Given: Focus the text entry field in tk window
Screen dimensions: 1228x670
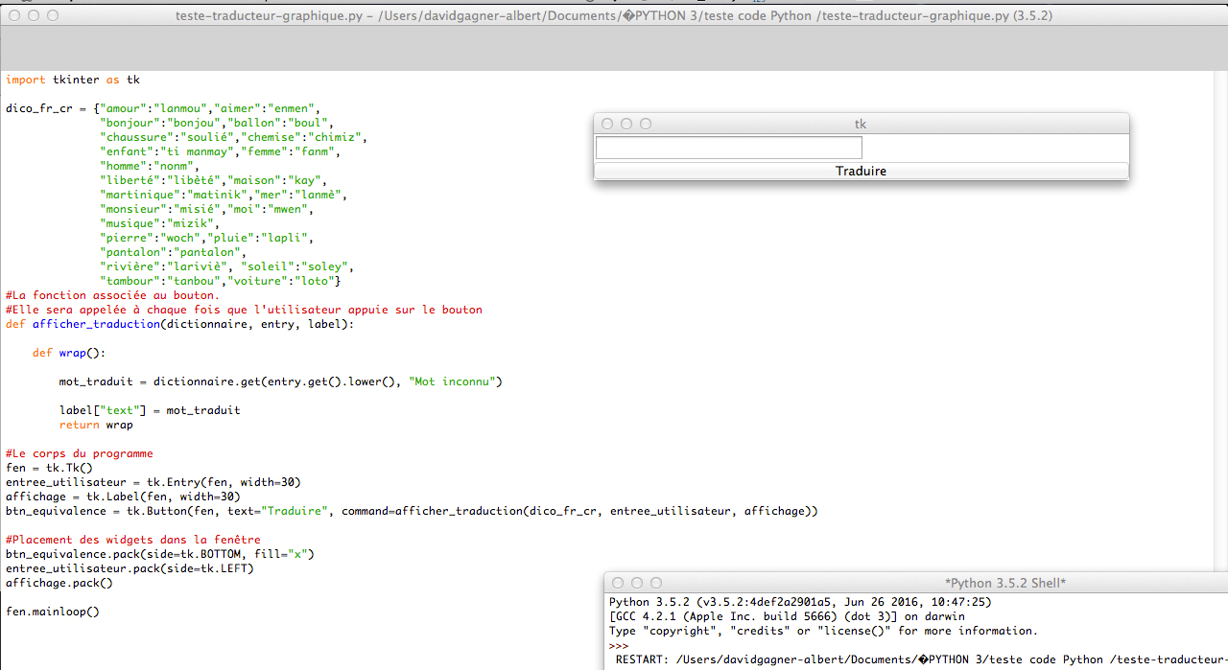Looking at the screenshot, I should 728,148.
